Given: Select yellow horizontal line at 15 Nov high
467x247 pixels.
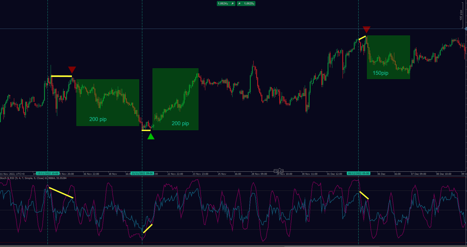Looking at the screenshot, I should pyautogui.click(x=61, y=76).
